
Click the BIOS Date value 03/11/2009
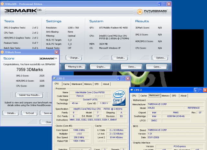point(176,137)
